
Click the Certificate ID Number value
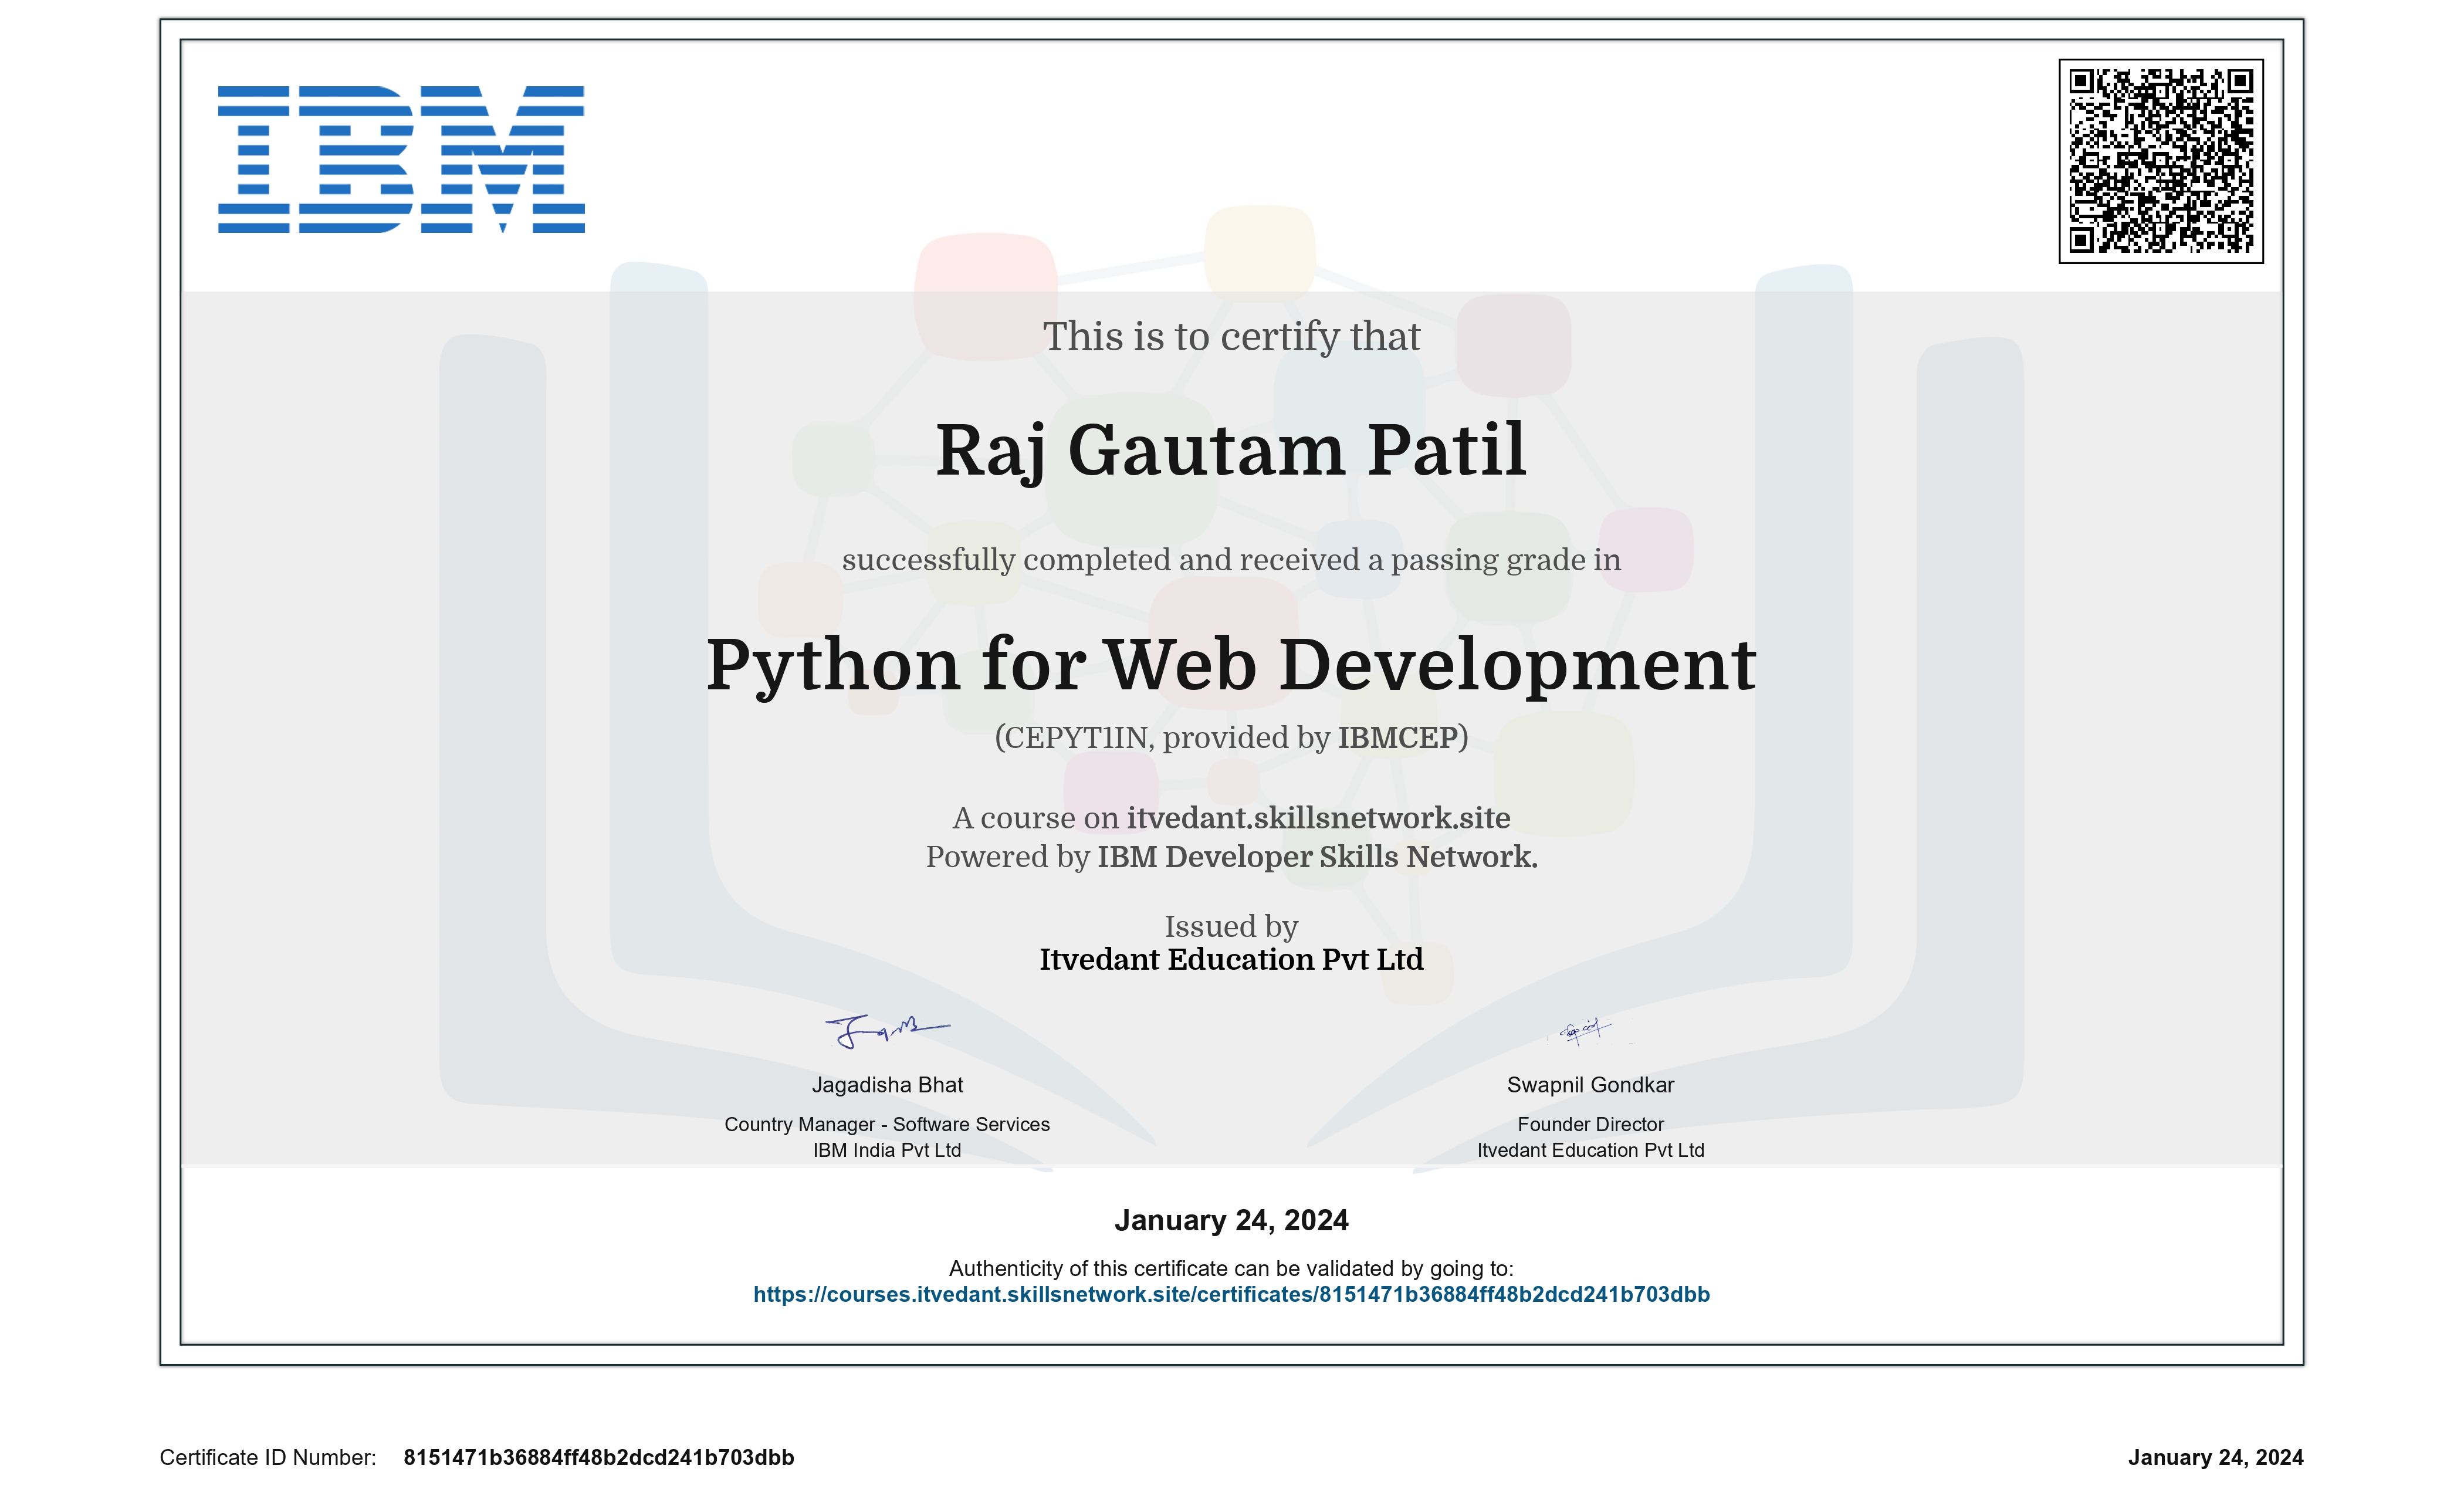click(x=598, y=1457)
